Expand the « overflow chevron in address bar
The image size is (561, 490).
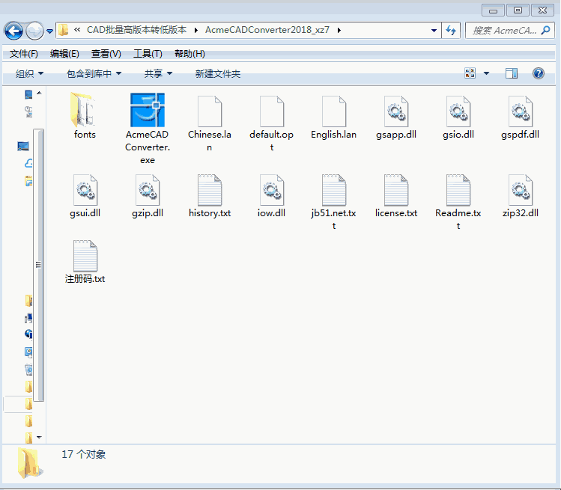click(x=77, y=30)
